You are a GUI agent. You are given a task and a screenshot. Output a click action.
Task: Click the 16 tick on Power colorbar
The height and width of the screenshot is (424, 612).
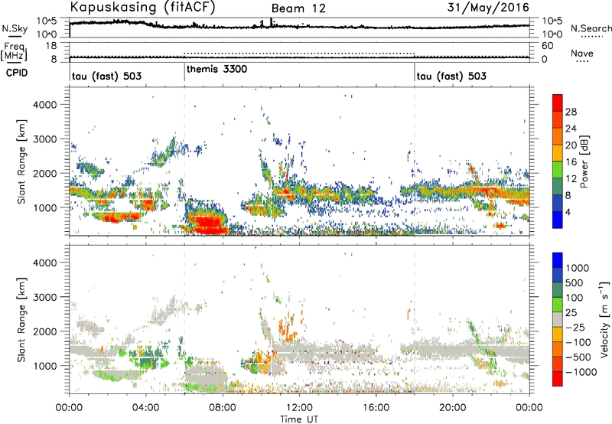(571, 161)
